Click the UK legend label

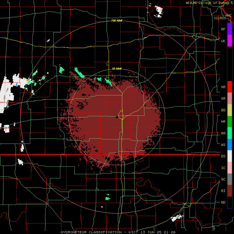click(x=223, y=41)
